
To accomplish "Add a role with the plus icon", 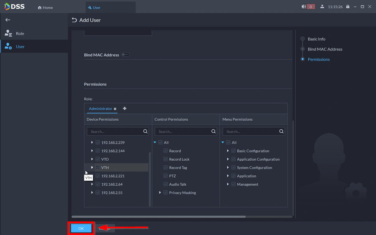I will pyautogui.click(x=124, y=109).
